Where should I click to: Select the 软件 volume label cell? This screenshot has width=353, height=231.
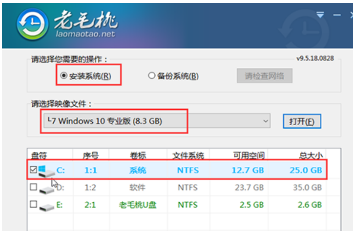137,188
